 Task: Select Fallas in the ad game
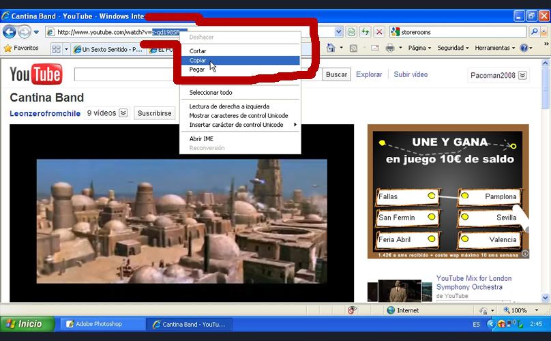point(406,196)
